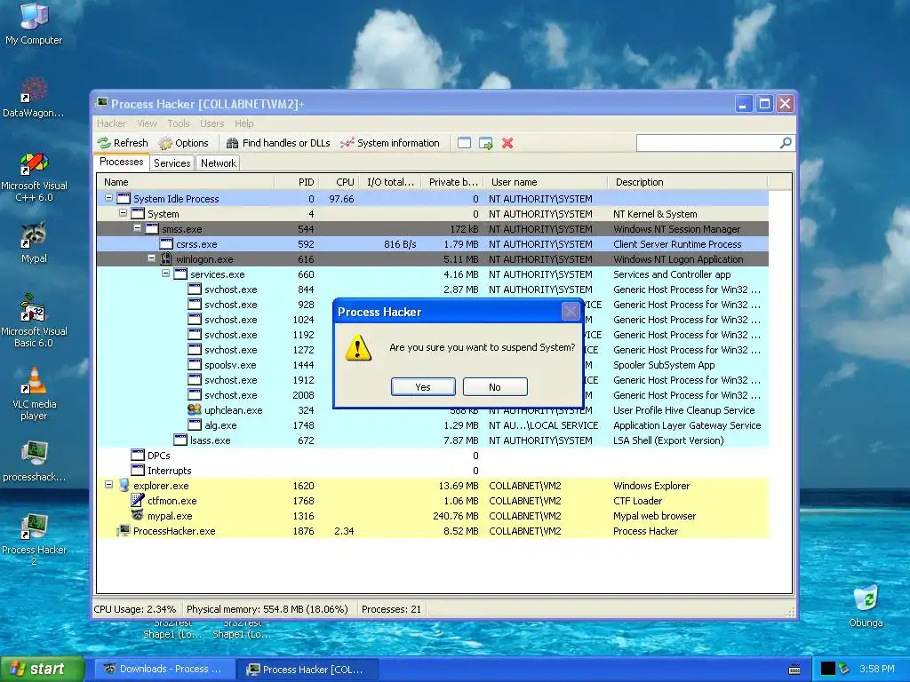Select svchost.exe with PID 844
The height and width of the screenshot is (682, 910).
433,289
